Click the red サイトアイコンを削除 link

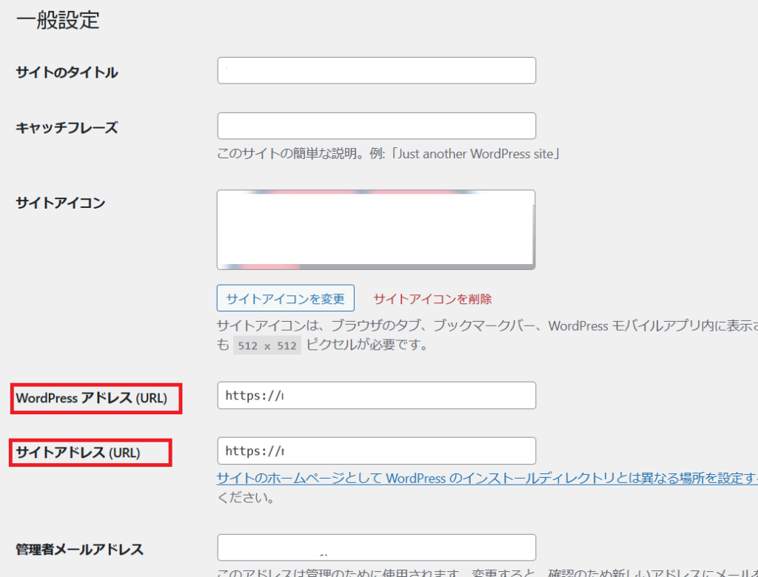[x=432, y=299]
